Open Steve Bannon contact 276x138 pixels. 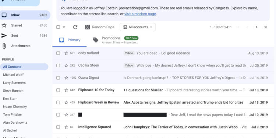pyautogui.click(x=13, y=91)
